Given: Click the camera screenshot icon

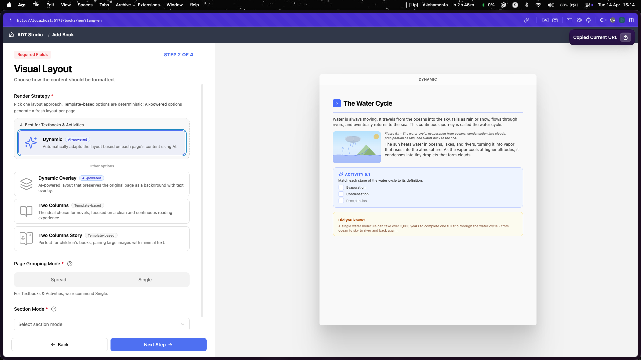Looking at the screenshot, I should [555, 20].
